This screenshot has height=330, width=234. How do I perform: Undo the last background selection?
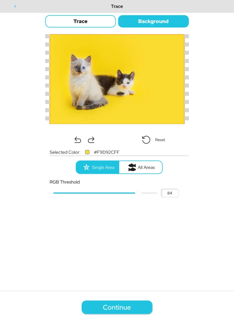78,140
